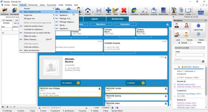The image size is (208, 112).
Task: Open the Recherches menu in menu bar
Action: click(33, 5)
